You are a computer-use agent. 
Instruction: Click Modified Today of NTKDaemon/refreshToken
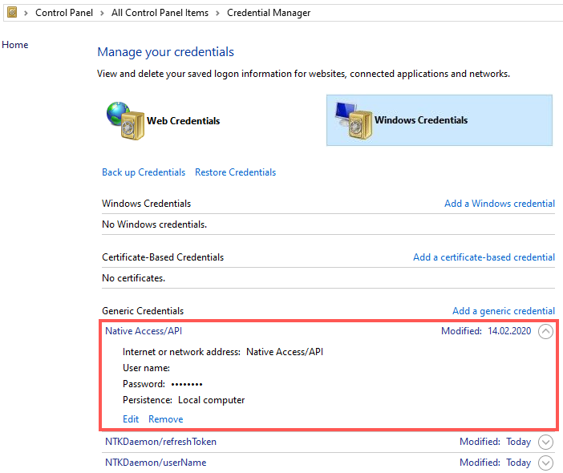pos(495,442)
